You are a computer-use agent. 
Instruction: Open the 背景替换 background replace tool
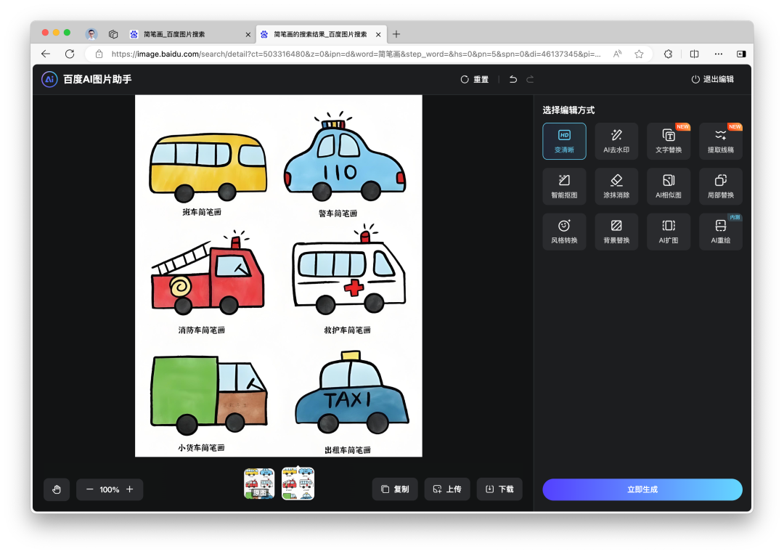click(x=616, y=232)
